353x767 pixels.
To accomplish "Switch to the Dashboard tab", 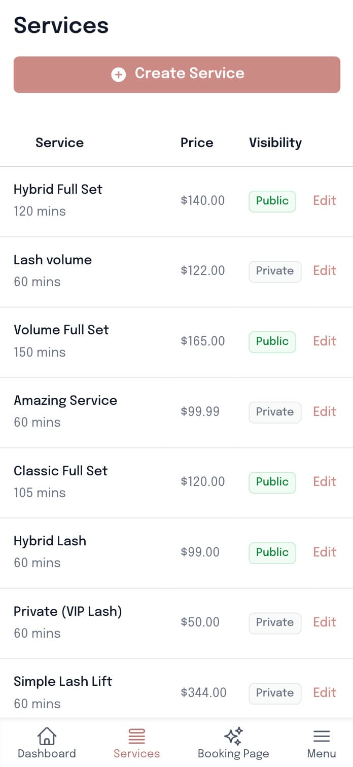I will 47,743.
